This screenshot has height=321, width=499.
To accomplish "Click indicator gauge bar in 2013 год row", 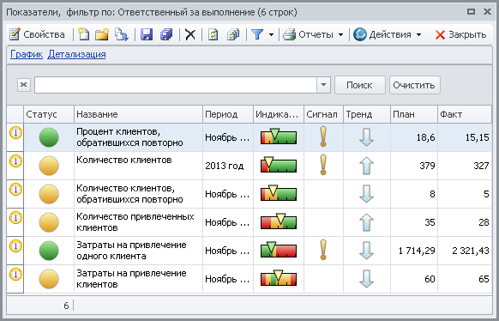I will tap(279, 165).
